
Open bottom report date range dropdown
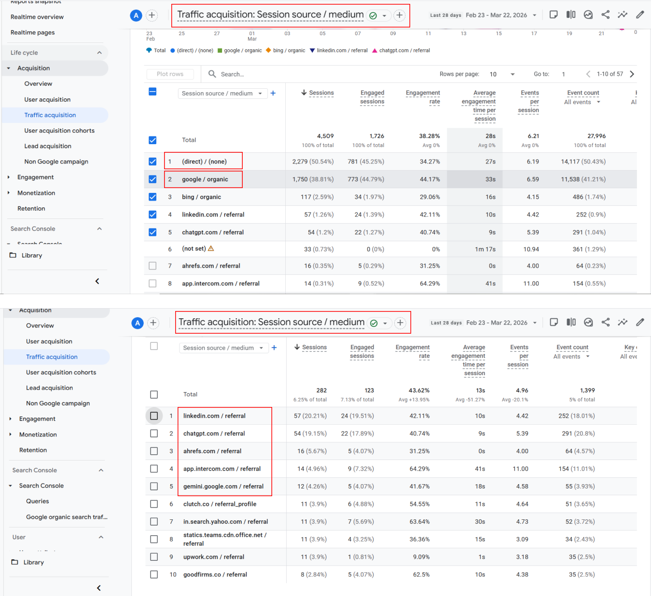(484, 323)
